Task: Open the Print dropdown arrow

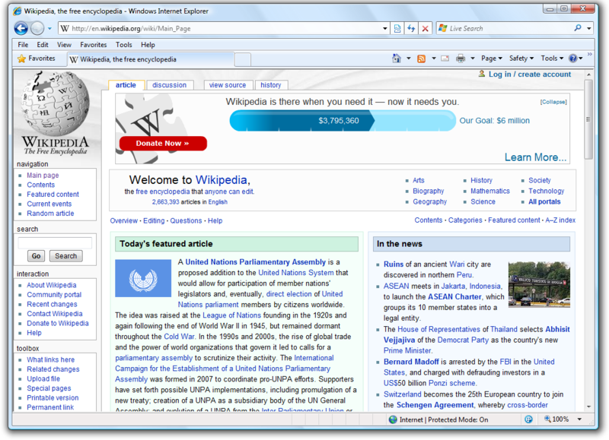Action: pyautogui.click(x=473, y=59)
